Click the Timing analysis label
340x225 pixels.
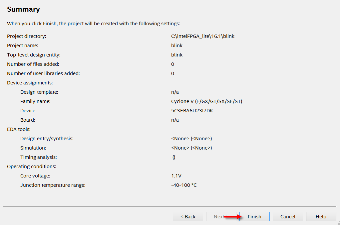(x=38, y=157)
